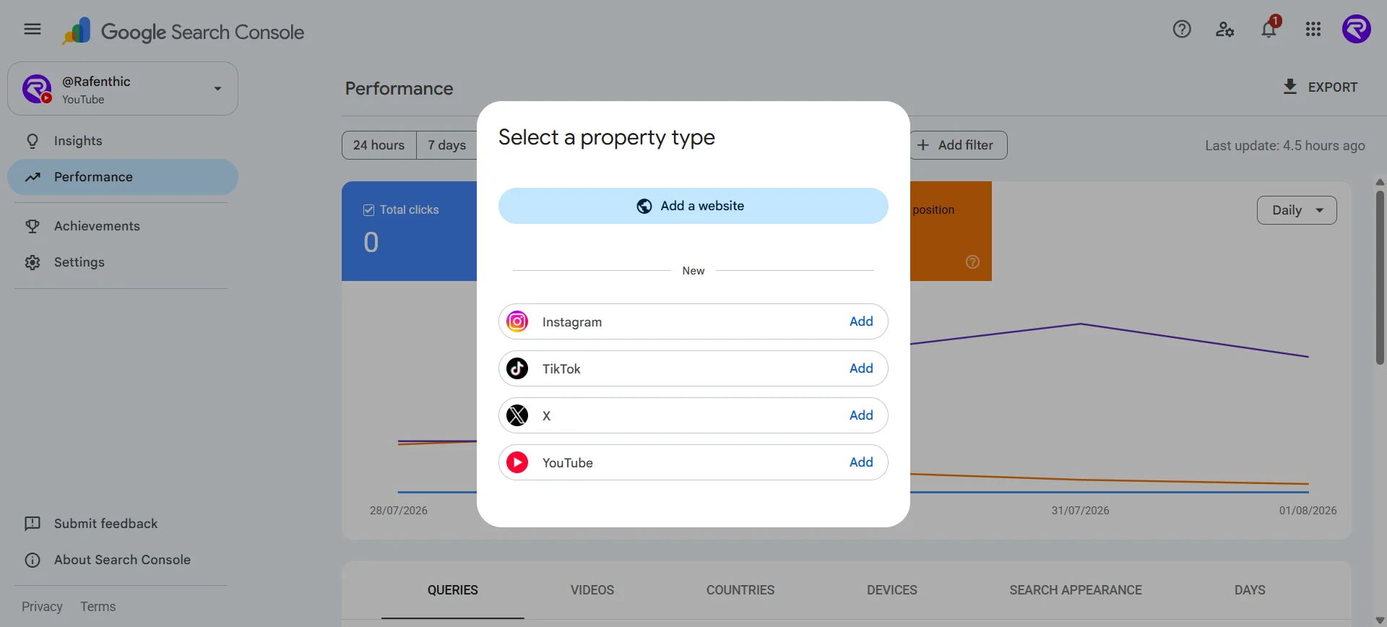The height and width of the screenshot is (627, 1387).
Task: Click the TikTok logo icon
Action: (x=517, y=368)
